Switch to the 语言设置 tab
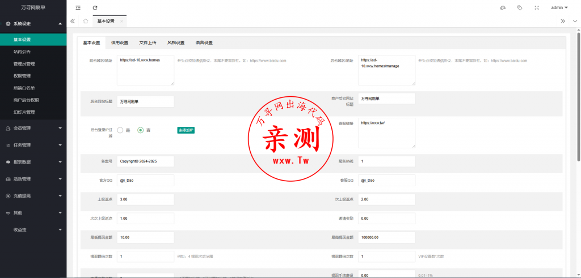The width and height of the screenshot is (581, 278). (204, 43)
